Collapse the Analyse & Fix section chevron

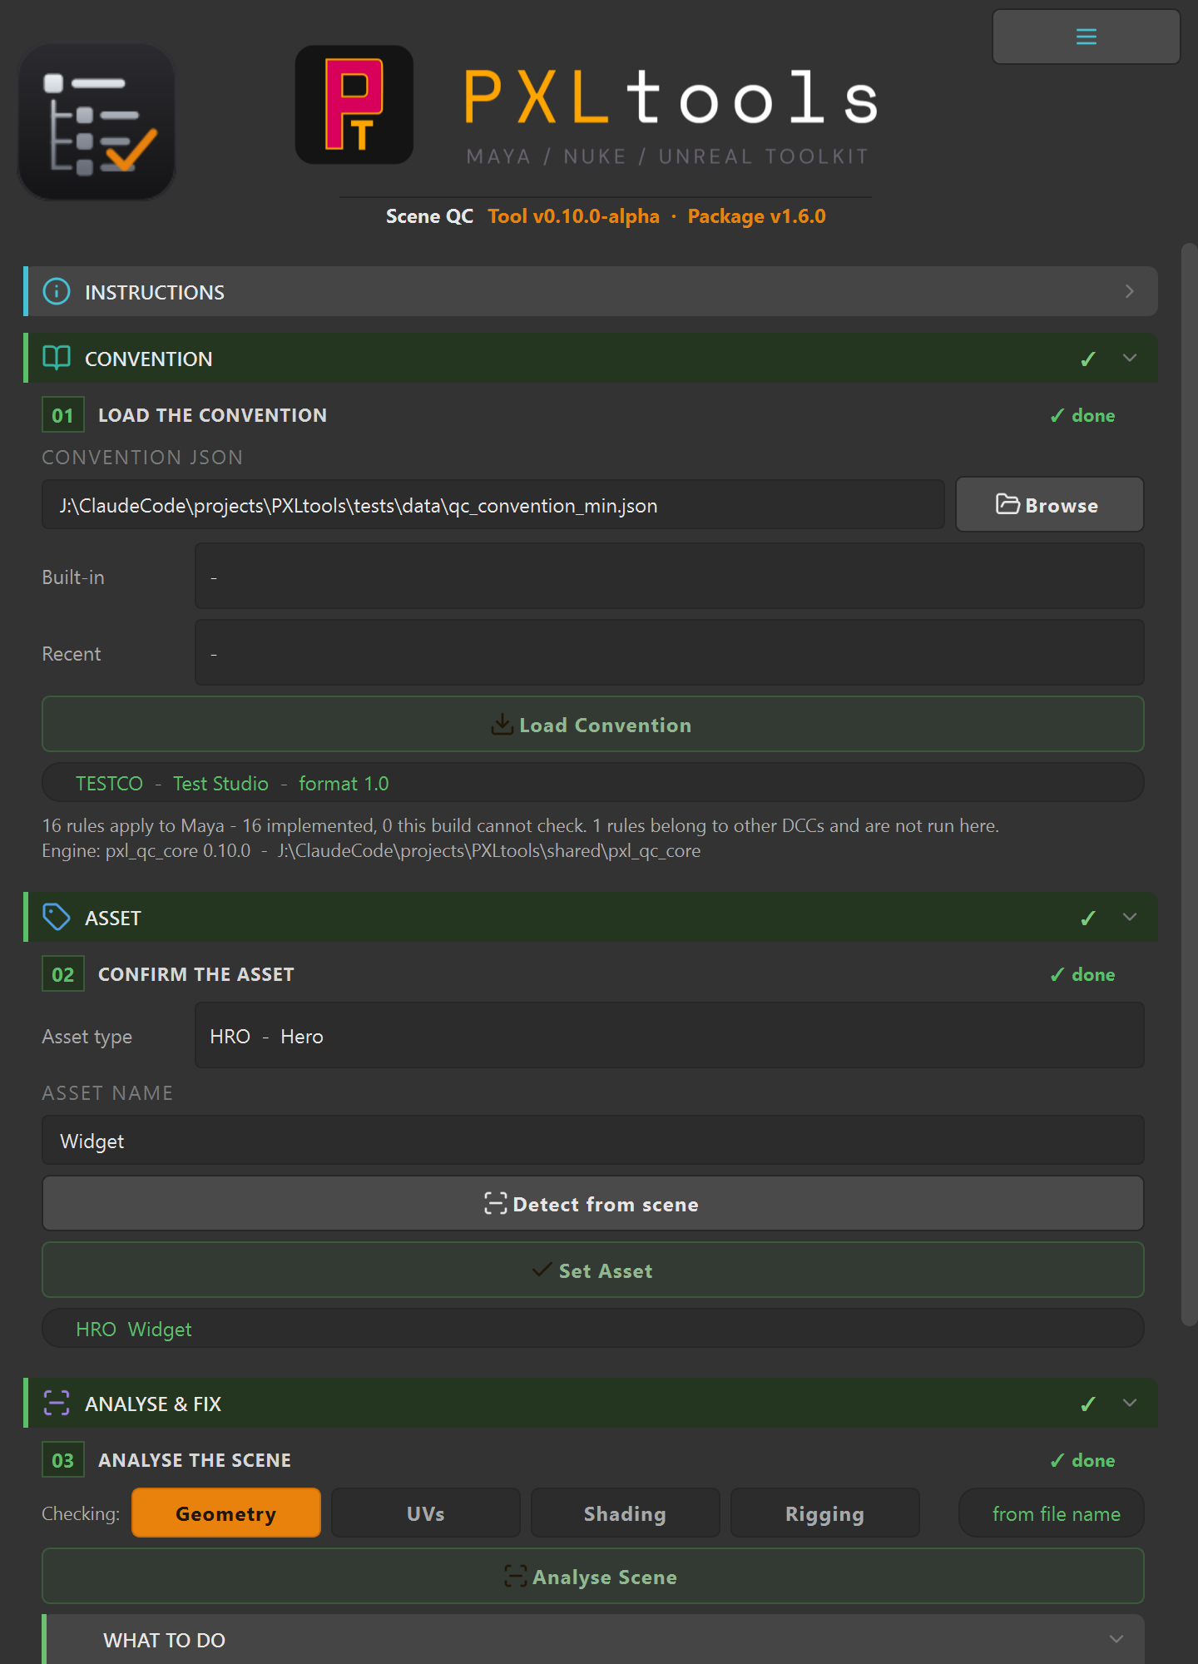(1129, 1403)
